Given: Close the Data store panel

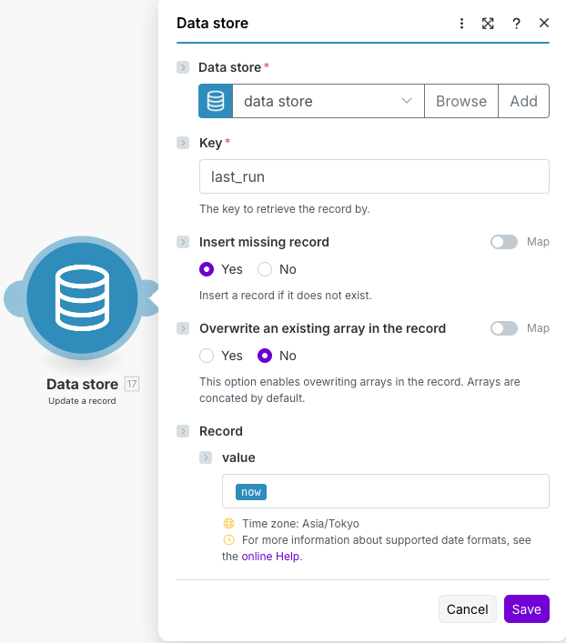Looking at the screenshot, I should [x=544, y=24].
